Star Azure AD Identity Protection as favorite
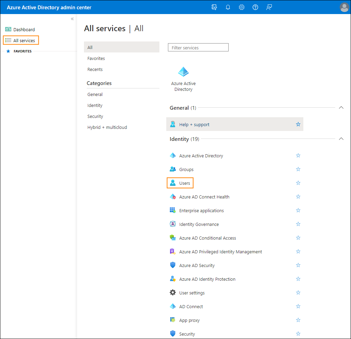The width and height of the screenshot is (351, 339). click(298, 279)
